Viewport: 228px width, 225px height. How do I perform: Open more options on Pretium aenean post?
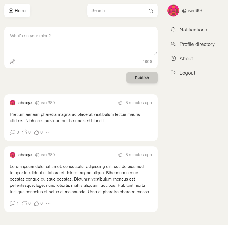coord(48,132)
